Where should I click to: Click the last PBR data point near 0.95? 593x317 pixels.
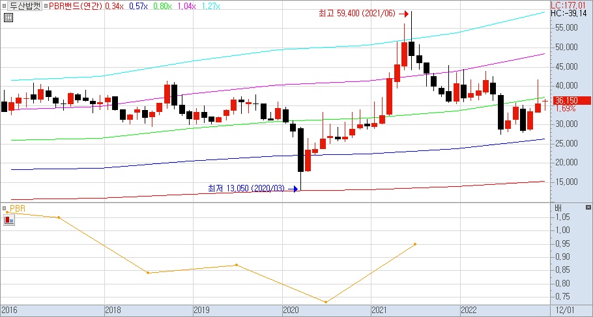click(415, 244)
